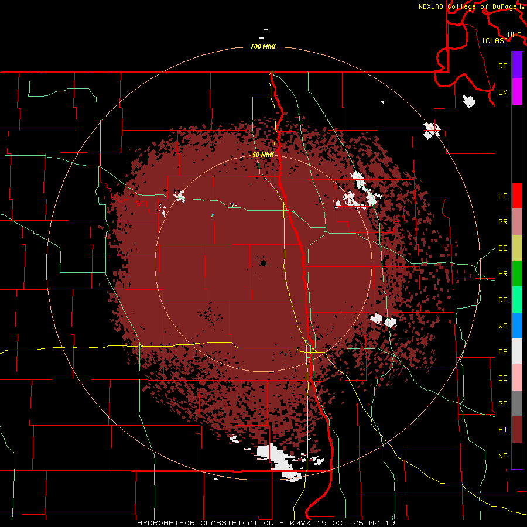Click the small cyan echo inside the 50 NMI ring
Image resolution: width=527 pixels, height=527 pixels.
pyautogui.click(x=213, y=215)
